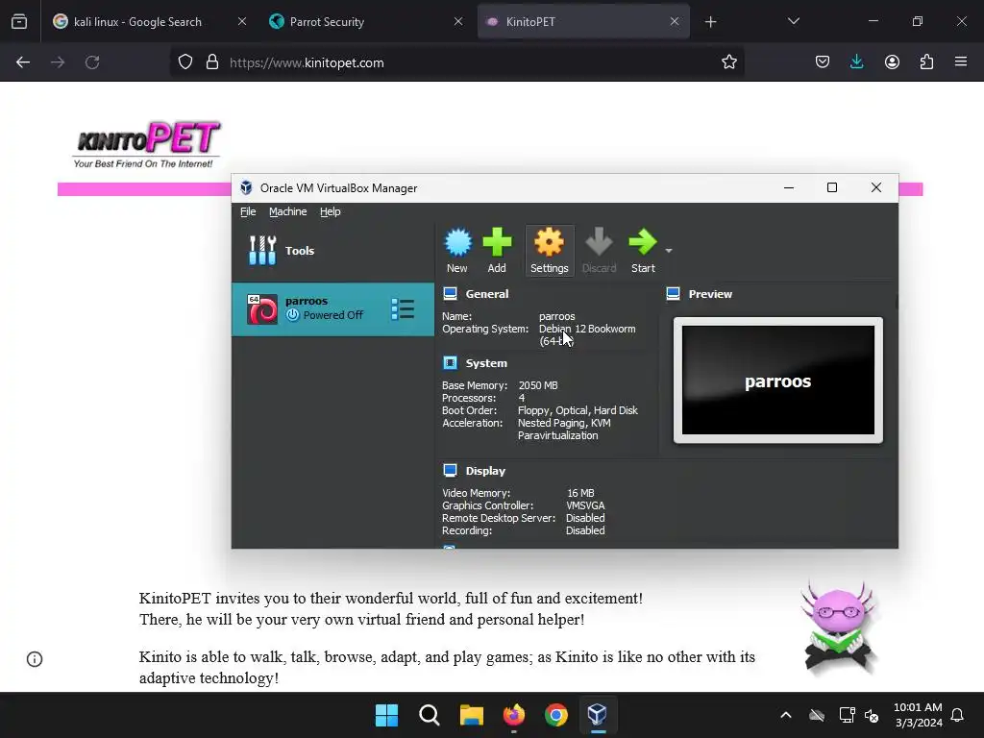Click the Preview section monitor icon
The image size is (984, 738).
[x=674, y=294]
